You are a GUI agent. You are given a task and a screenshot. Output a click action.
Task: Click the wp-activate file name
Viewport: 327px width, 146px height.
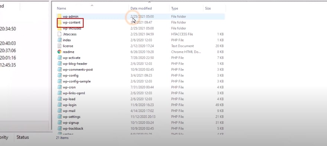click(71, 58)
